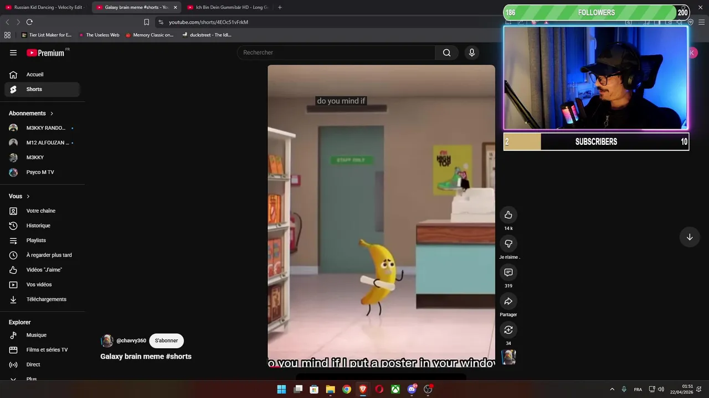Open the M3KKY channel subscription
The width and height of the screenshot is (709, 398).
(42, 158)
